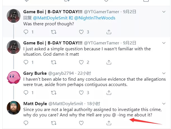Like Matt Doyle's tweet
The height and width of the screenshot is (129, 171).
point(81,123)
